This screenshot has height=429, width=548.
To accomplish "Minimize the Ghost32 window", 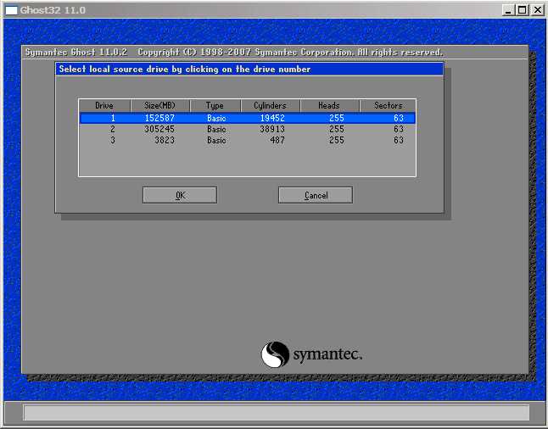I will pos(508,10).
